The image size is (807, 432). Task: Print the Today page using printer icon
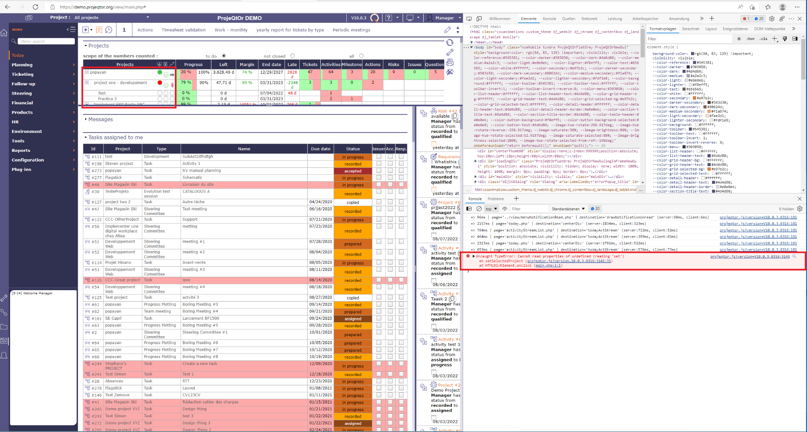point(450,62)
